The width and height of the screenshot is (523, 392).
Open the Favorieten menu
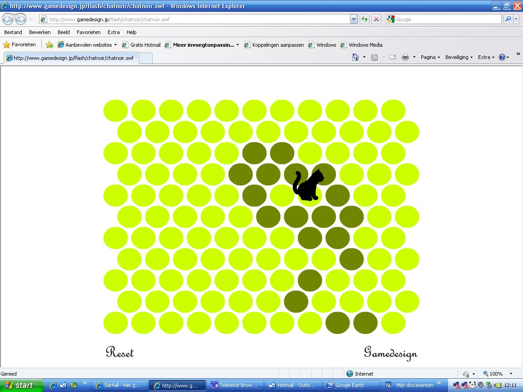pyautogui.click(x=89, y=32)
